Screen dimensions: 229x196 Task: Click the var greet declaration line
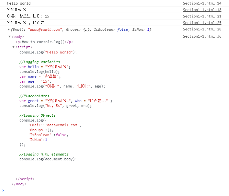coord(66,101)
